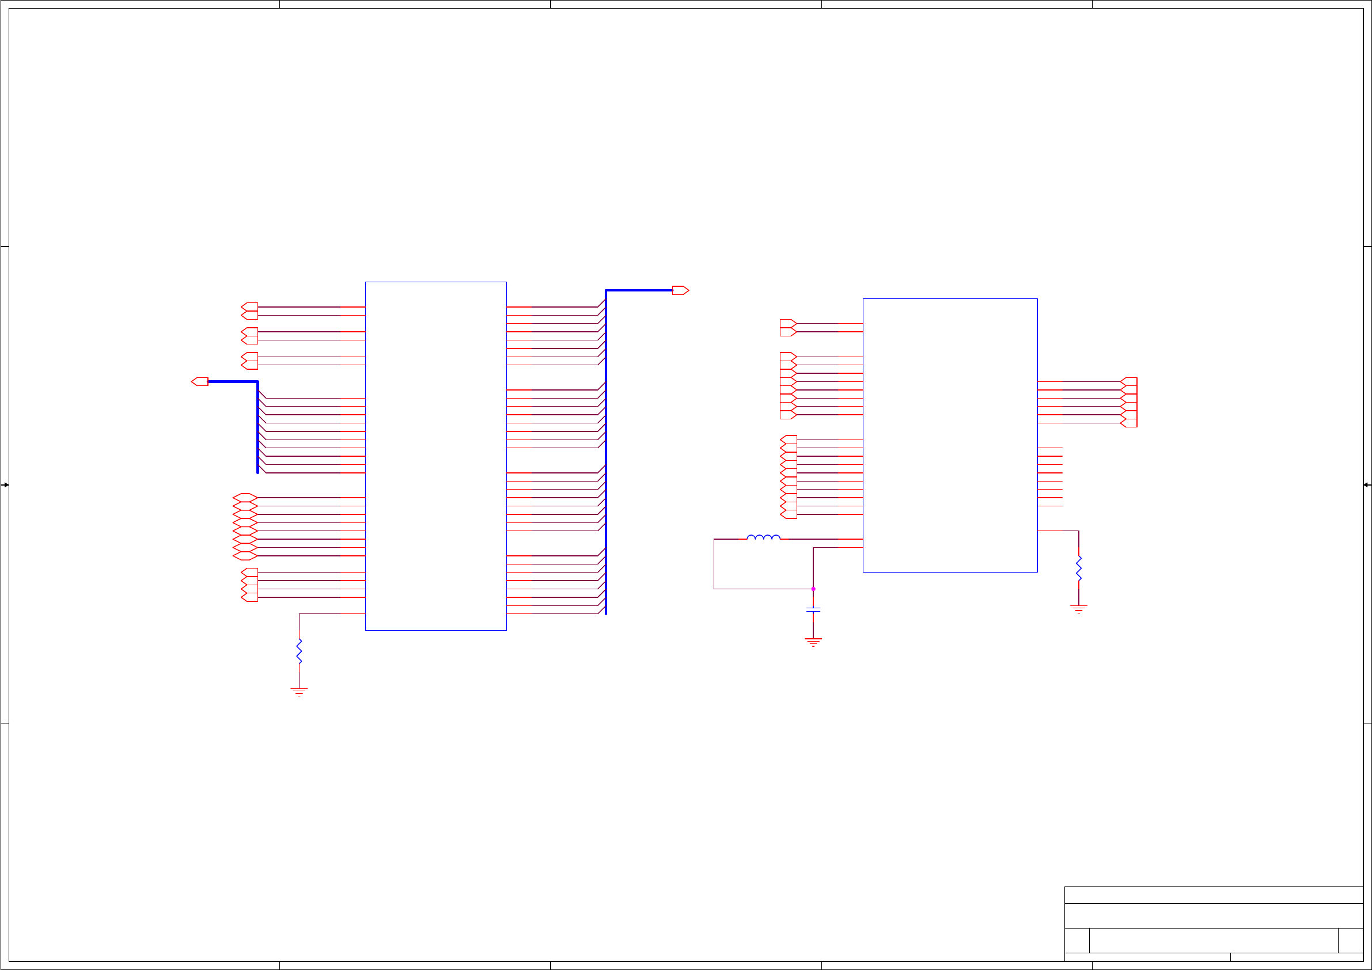The width and height of the screenshot is (1372, 970).
Task: Select the port at the left bus end
Action: 200,381
